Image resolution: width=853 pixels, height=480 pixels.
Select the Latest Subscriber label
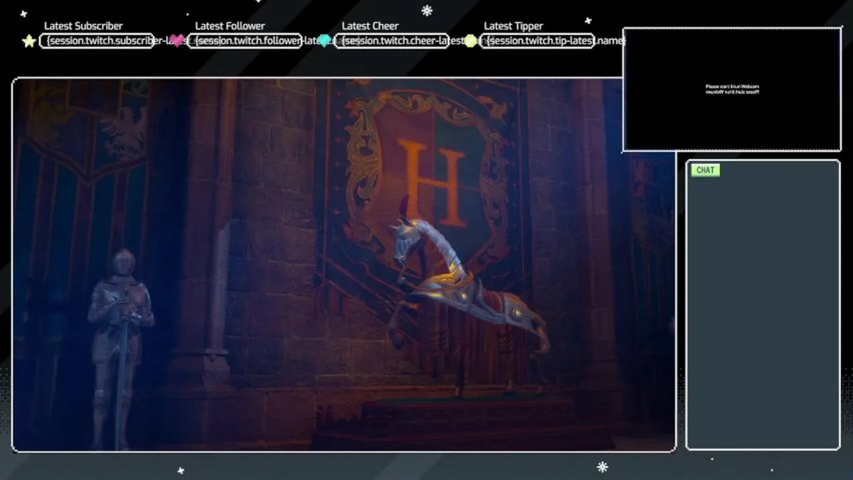pyautogui.click(x=83, y=26)
